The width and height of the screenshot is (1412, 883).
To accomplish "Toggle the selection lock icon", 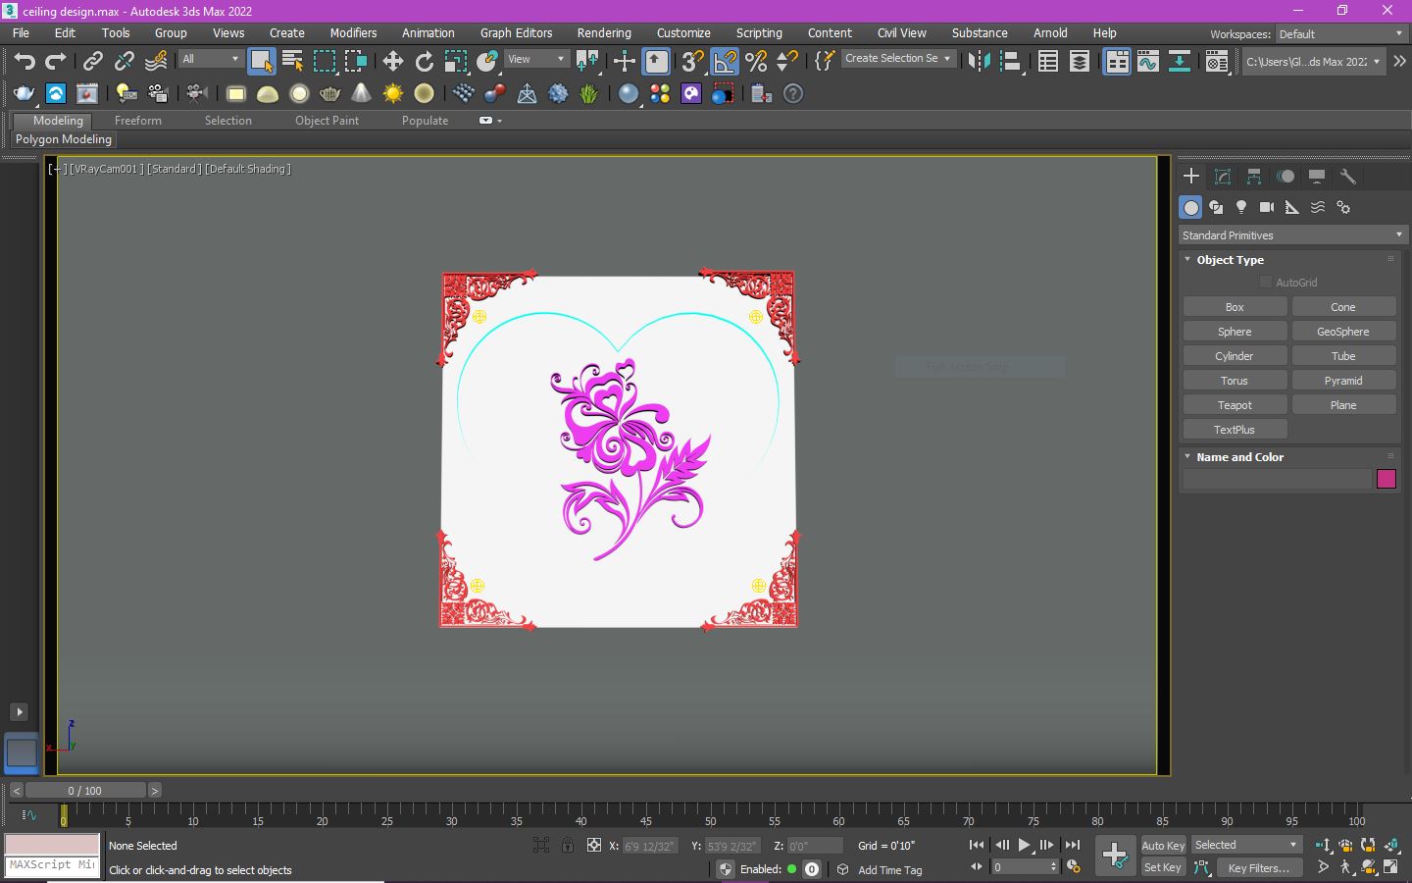I will click(568, 845).
